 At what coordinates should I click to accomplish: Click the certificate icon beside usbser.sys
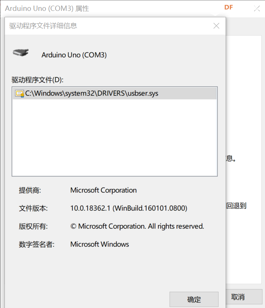20,94
